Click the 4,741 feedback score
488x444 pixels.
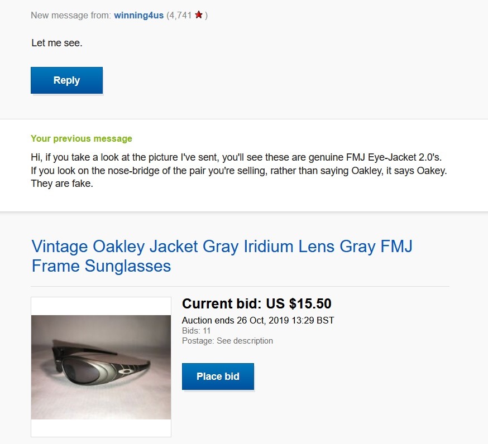coord(180,15)
